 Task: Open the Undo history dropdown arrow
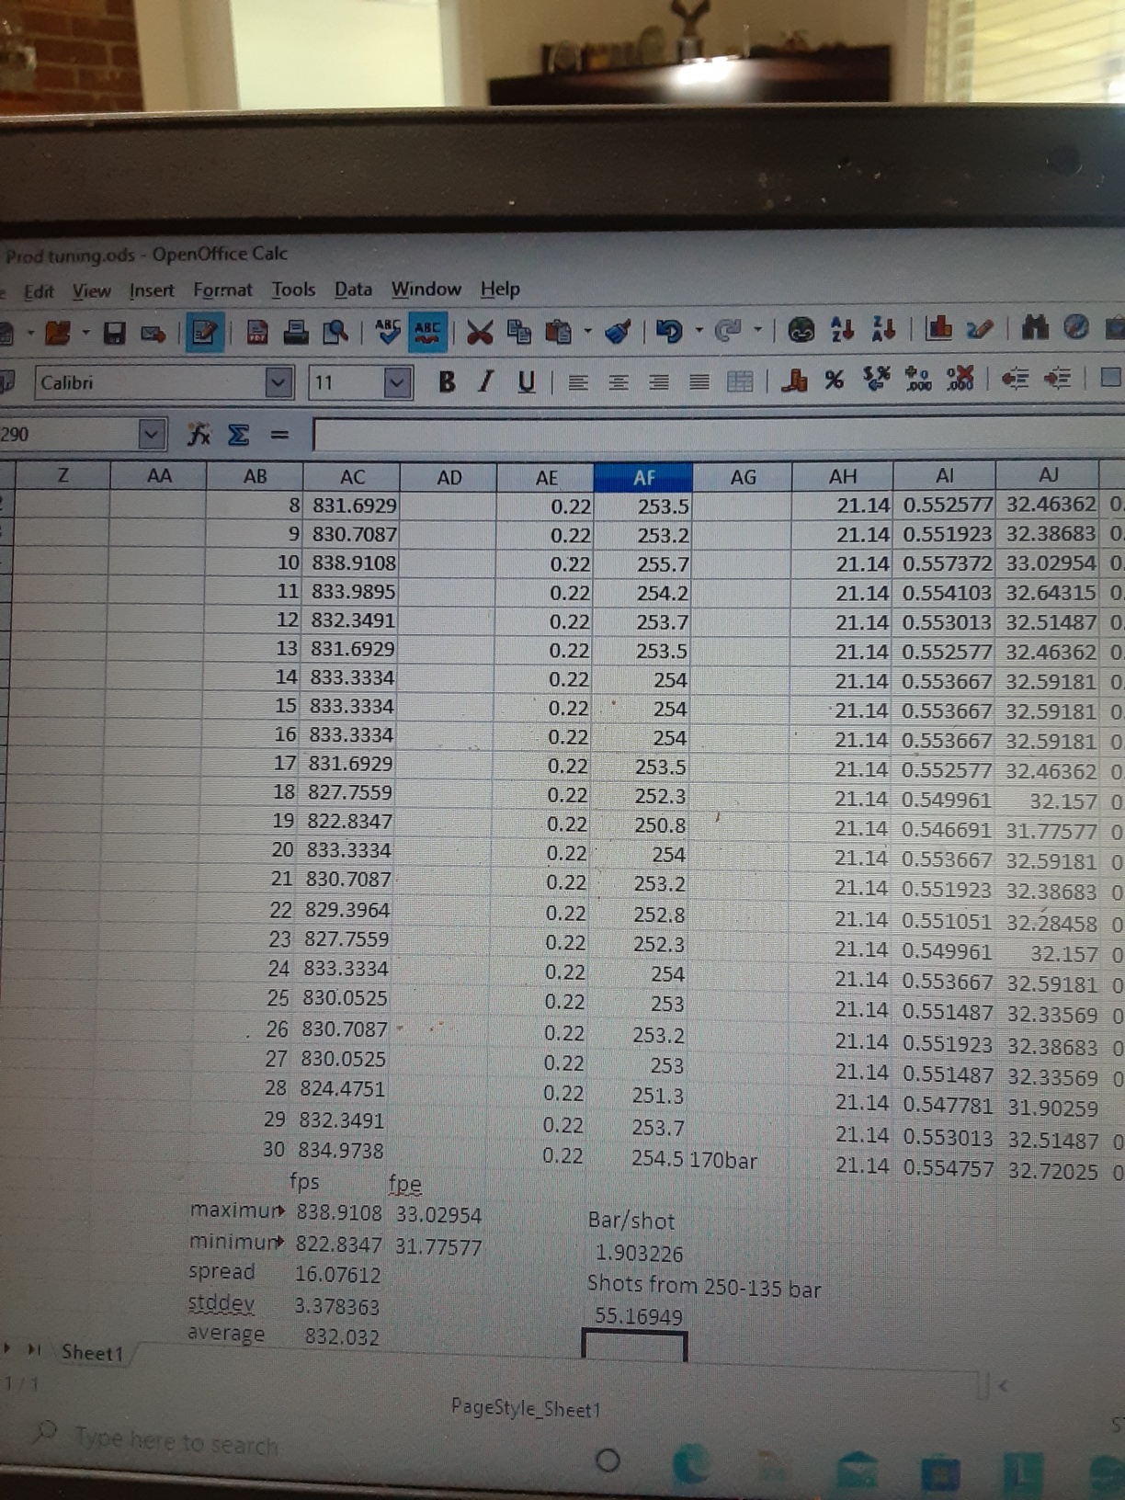(x=699, y=331)
